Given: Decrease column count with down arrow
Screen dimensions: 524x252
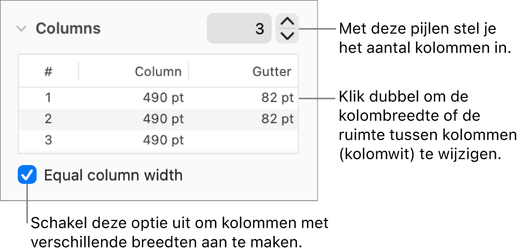Looking at the screenshot, I should [287, 36].
